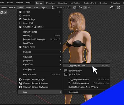This screenshot has width=124, height=105.
Task: Switch to the Sculpting workspace tab
Action: coord(63,3)
